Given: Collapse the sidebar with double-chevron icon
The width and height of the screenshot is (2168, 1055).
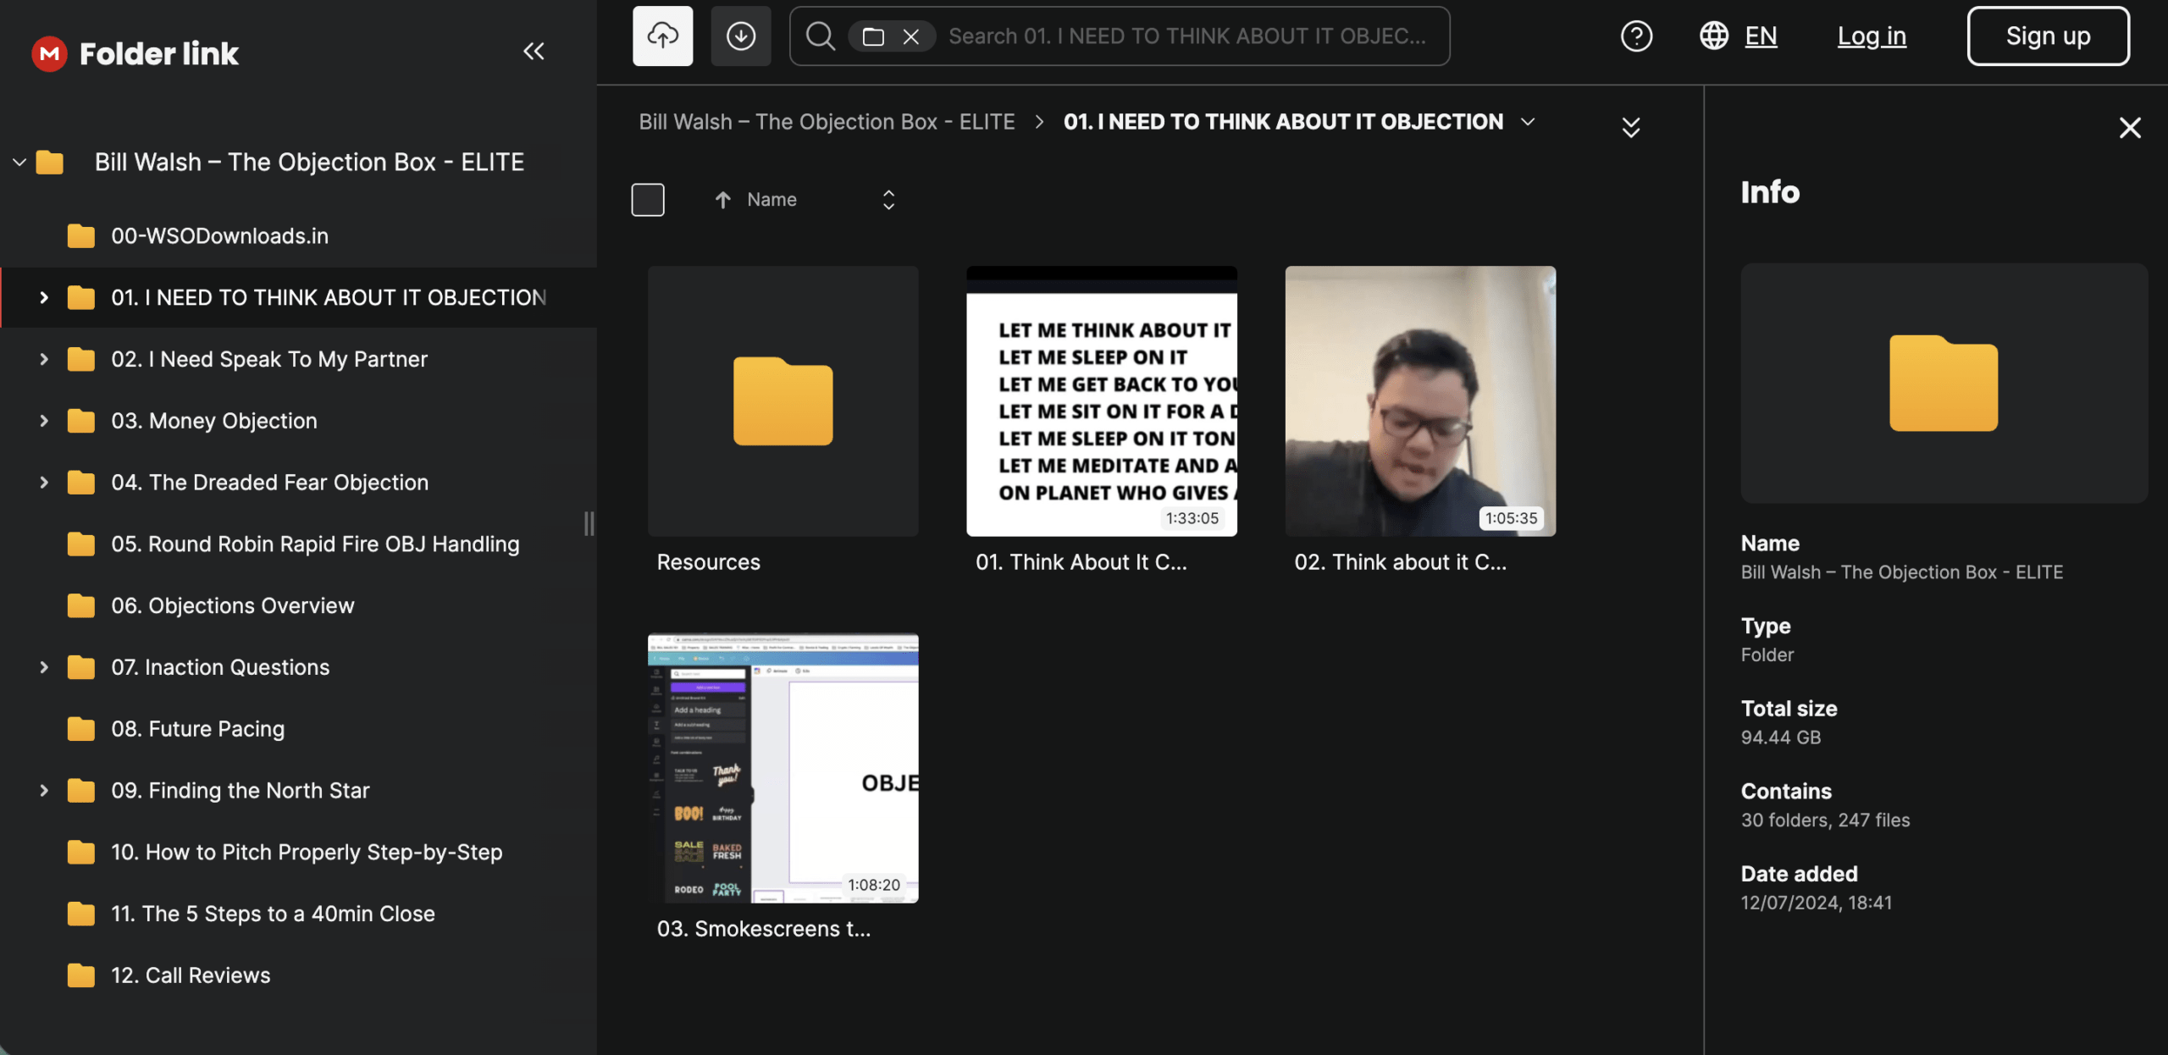Looking at the screenshot, I should (534, 52).
